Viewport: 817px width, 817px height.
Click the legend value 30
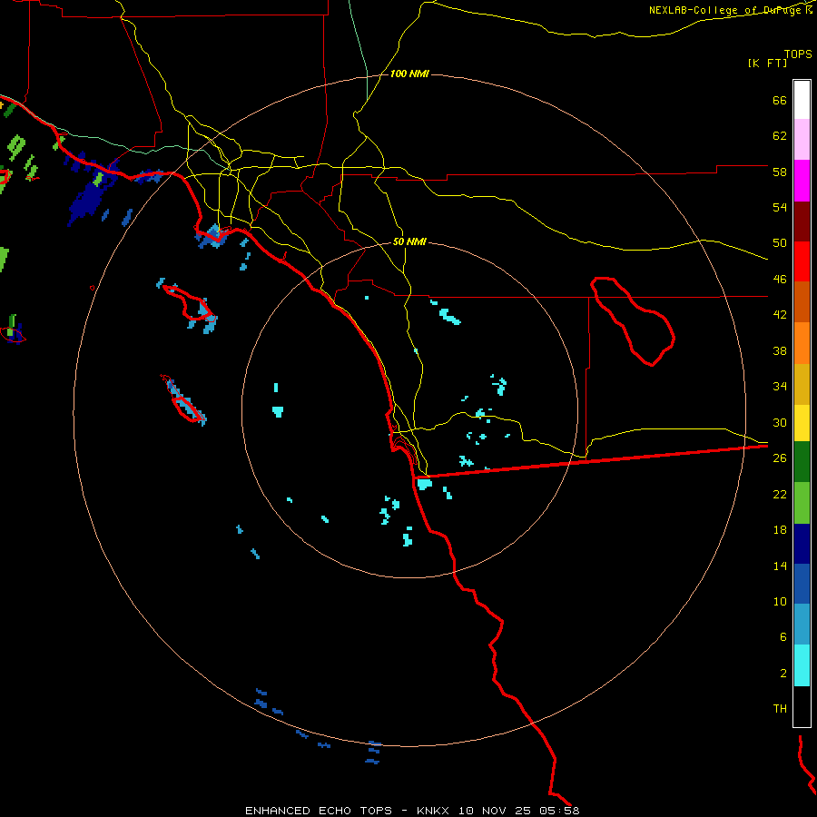pos(780,422)
